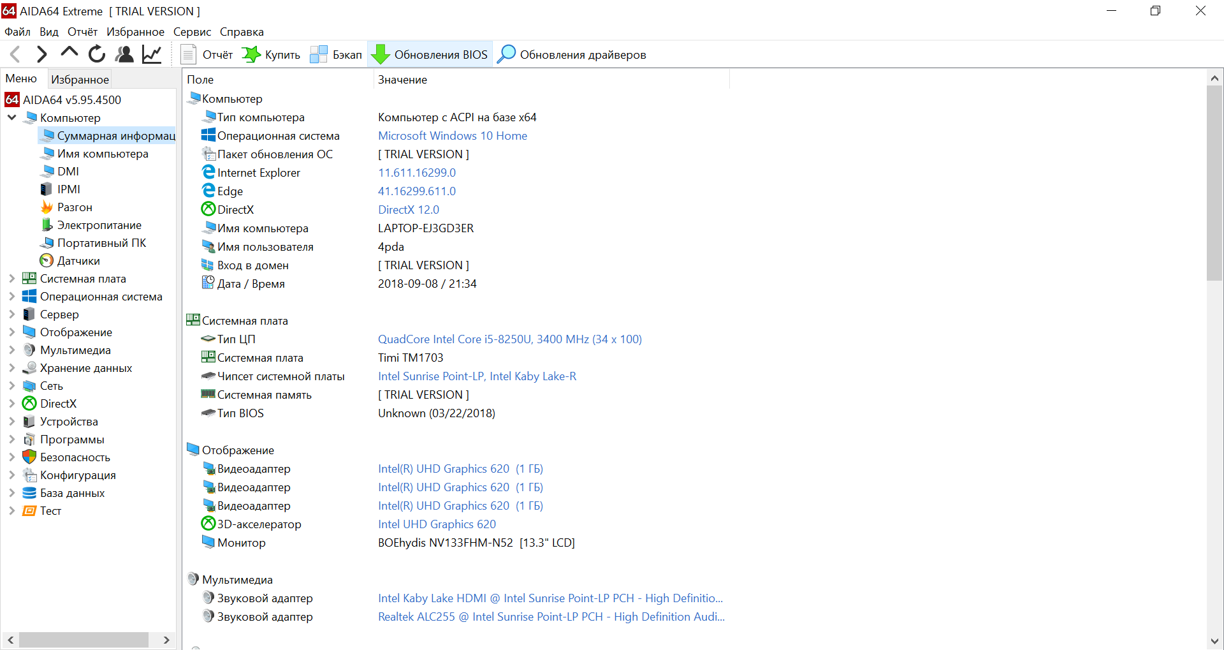Expand the Программы tree node
Viewport: 1224px width, 650px height.
(x=12, y=439)
